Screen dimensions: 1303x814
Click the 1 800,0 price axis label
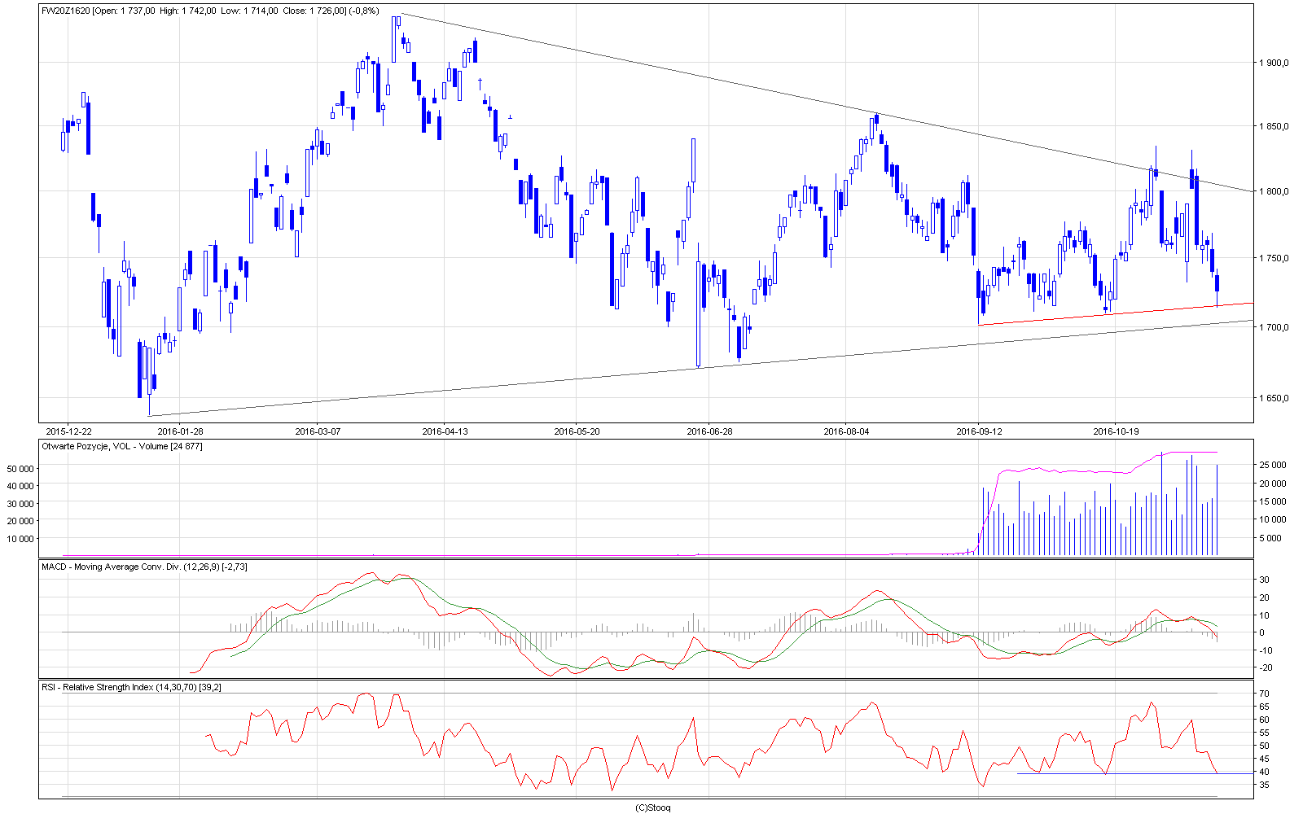[1274, 192]
